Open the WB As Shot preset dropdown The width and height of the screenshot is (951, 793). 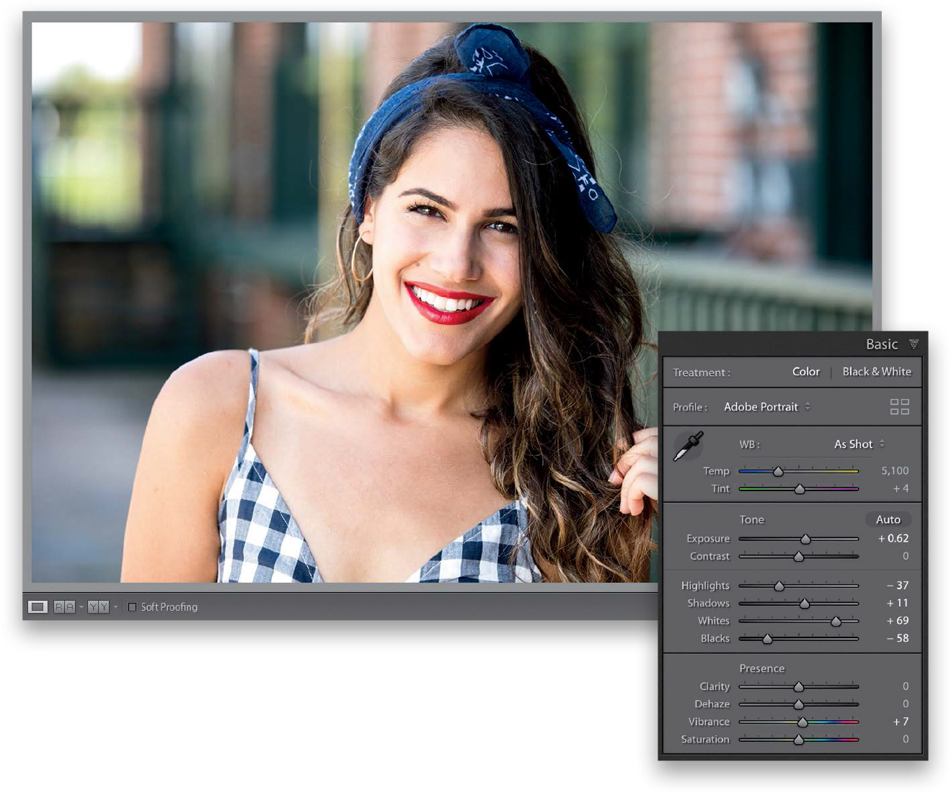pos(859,444)
